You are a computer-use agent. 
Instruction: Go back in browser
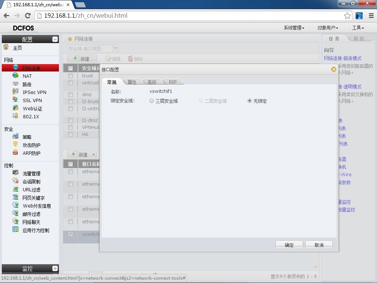[7, 15]
